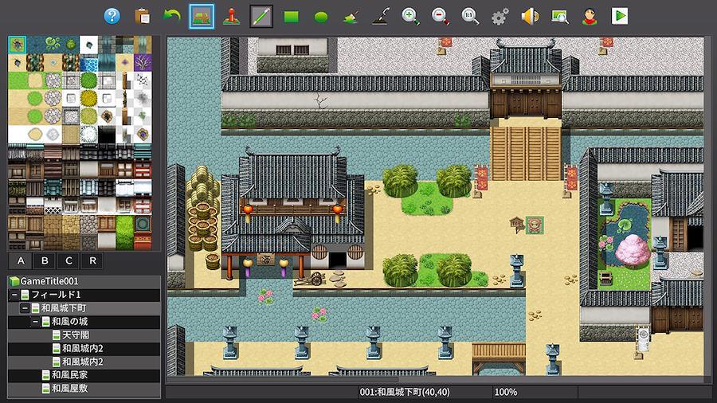Choose the ellipse drawing tool

[321, 16]
